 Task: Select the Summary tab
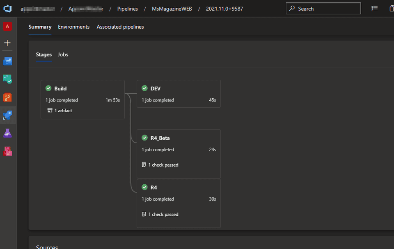[x=40, y=27]
